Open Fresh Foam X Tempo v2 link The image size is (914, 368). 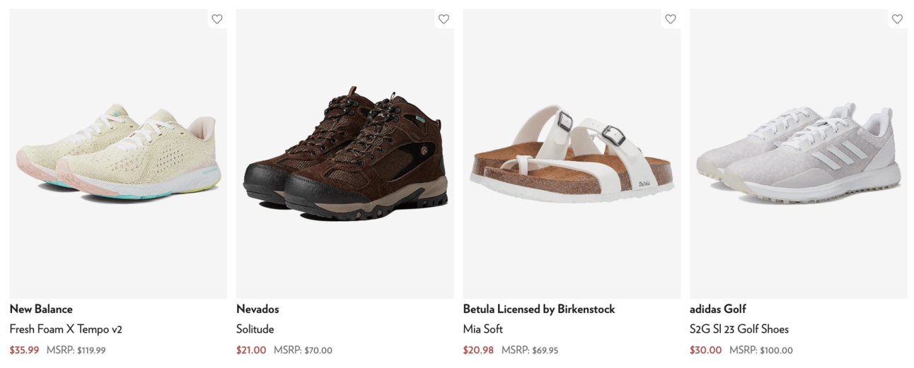pyautogui.click(x=66, y=329)
